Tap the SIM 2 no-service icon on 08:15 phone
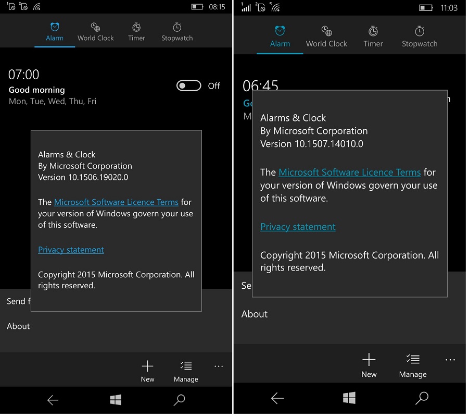The width and height of the screenshot is (469, 417). [x=23, y=6]
